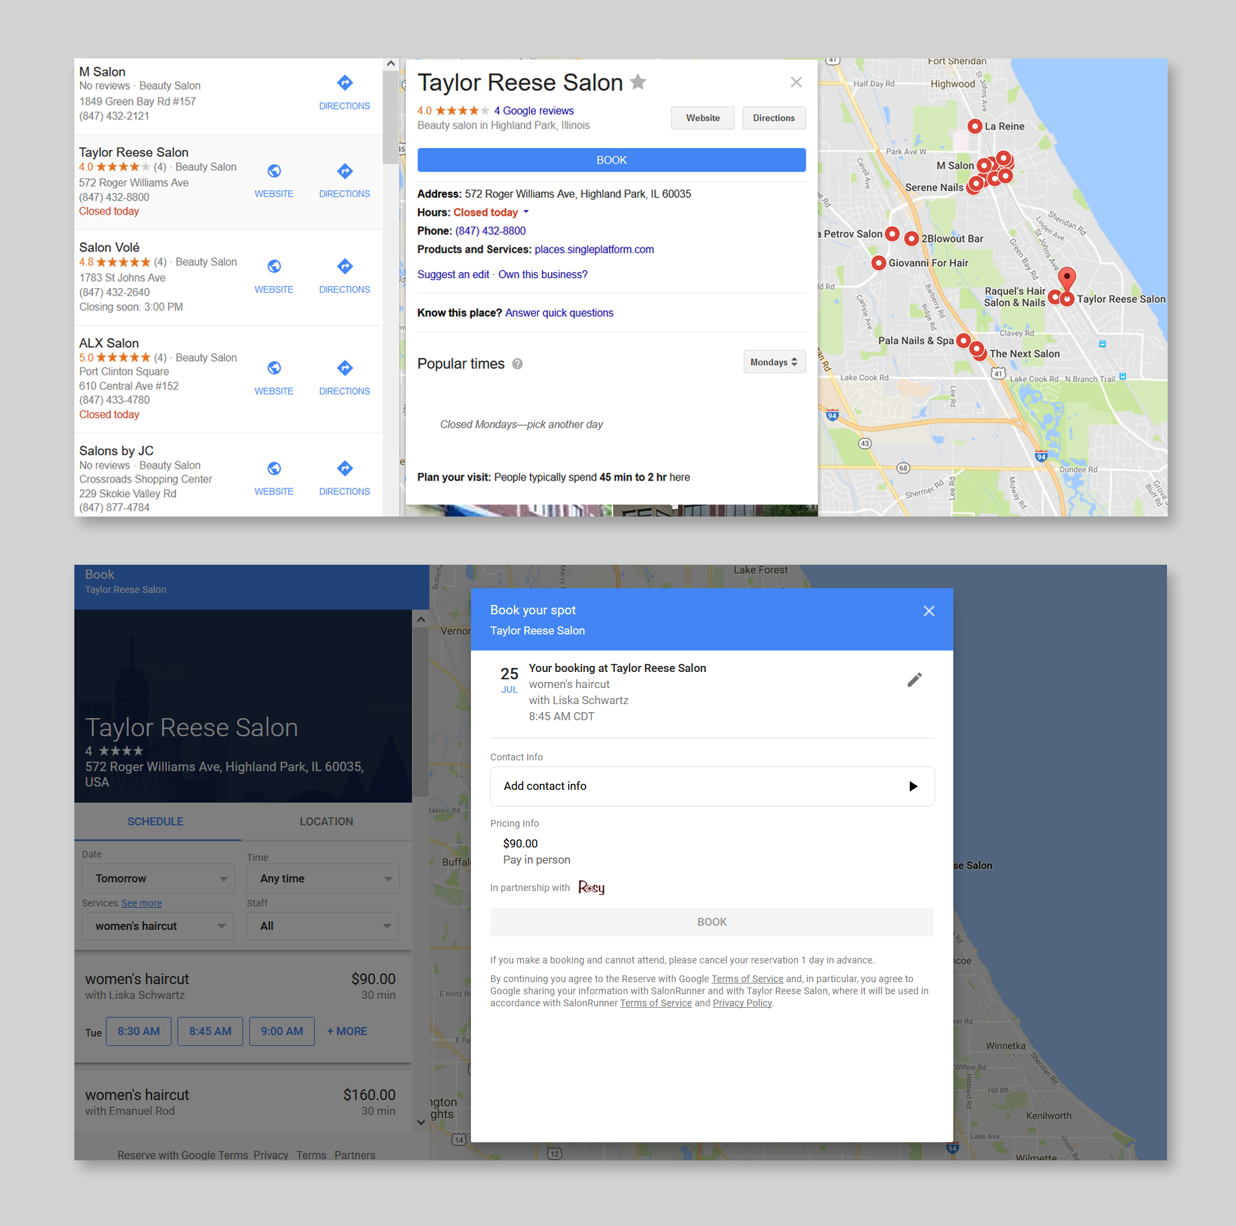Open Salons by JC website globe icon
This screenshot has width=1236, height=1226.
coord(274,468)
